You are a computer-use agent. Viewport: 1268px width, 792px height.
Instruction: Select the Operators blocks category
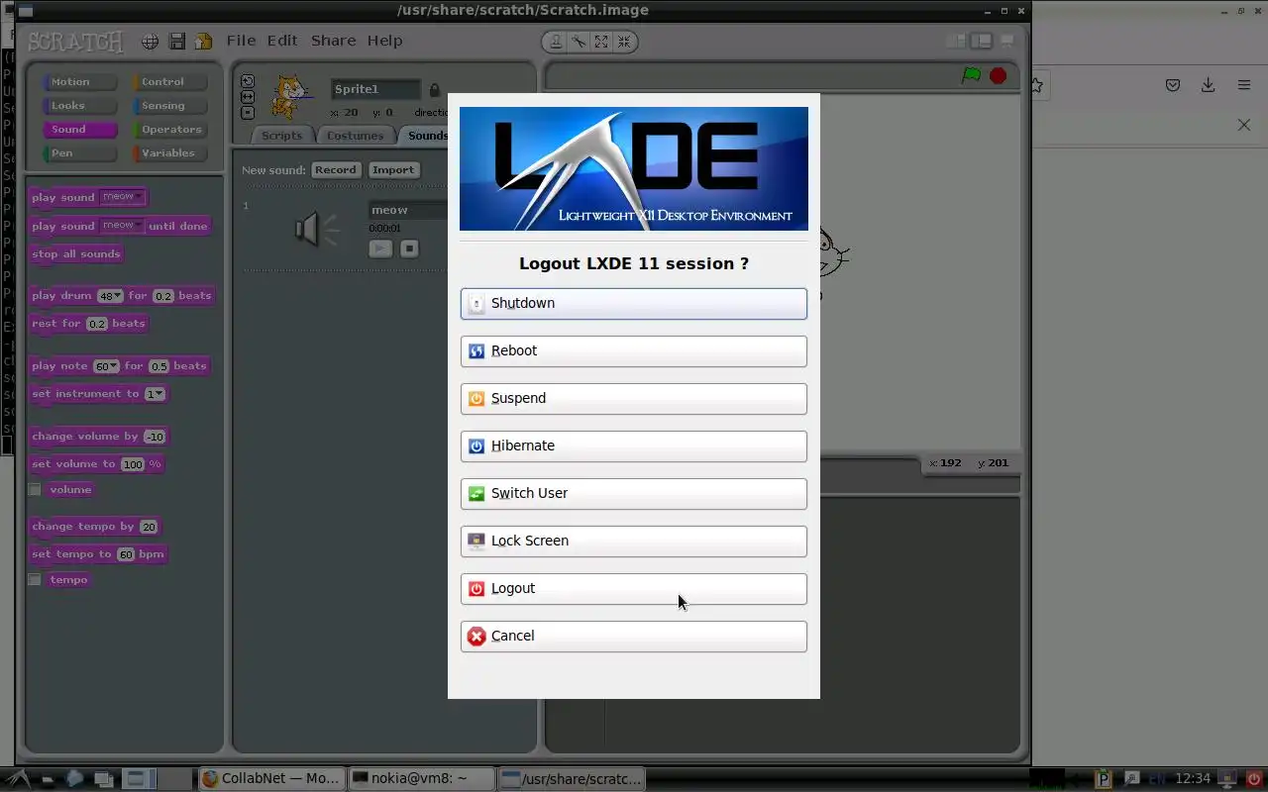pyautogui.click(x=169, y=130)
